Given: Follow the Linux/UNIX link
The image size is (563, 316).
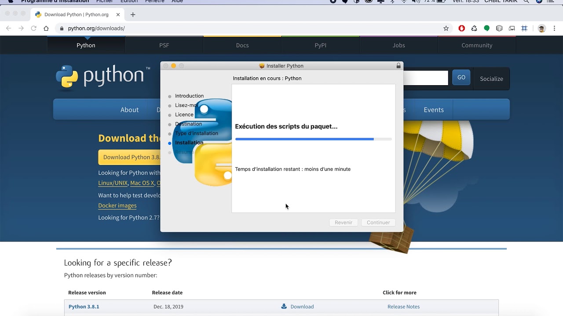Looking at the screenshot, I should click(x=113, y=183).
